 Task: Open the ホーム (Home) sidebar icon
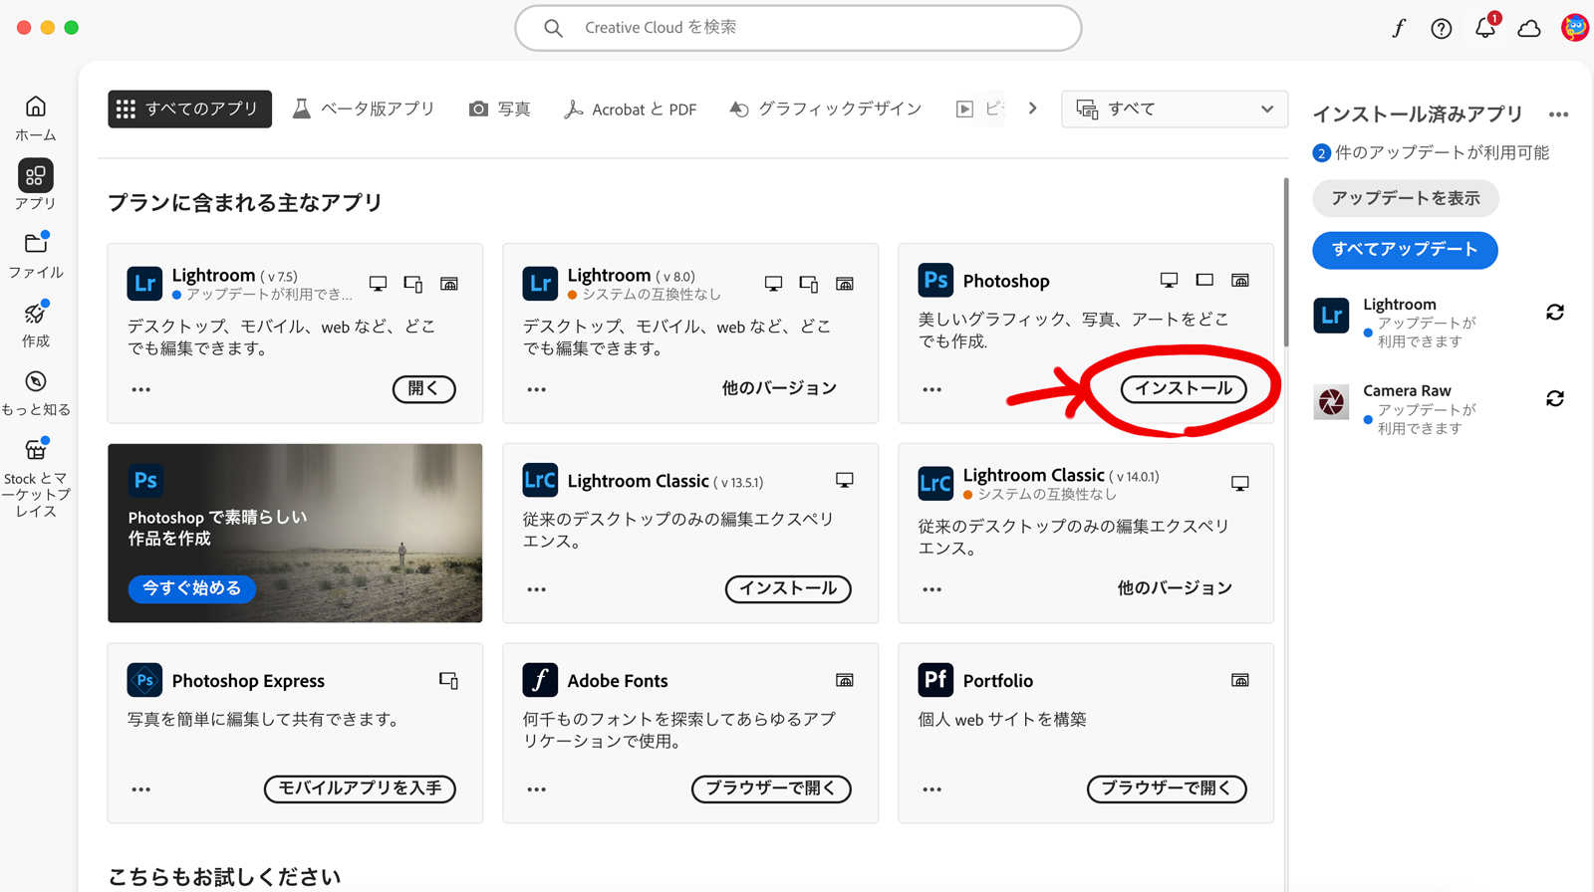click(x=36, y=108)
